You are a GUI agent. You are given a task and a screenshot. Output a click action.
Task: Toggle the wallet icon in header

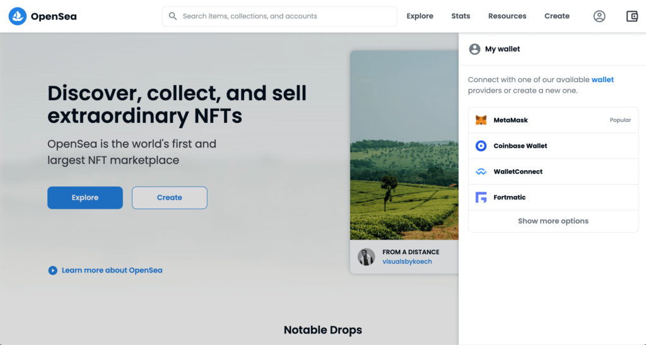pyautogui.click(x=632, y=16)
